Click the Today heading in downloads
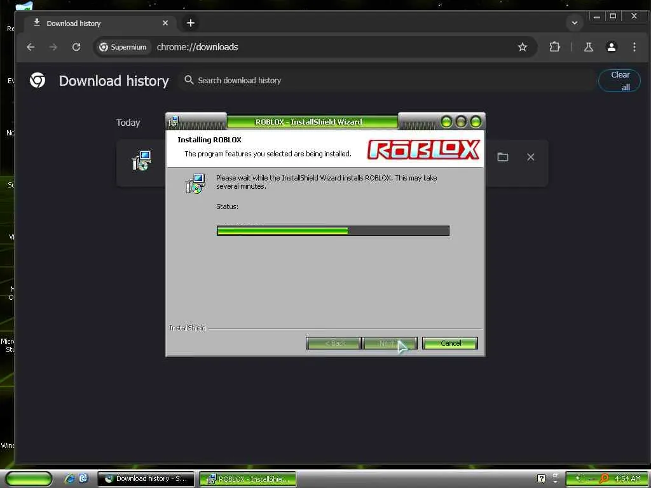The image size is (651, 488). click(128, 123)
